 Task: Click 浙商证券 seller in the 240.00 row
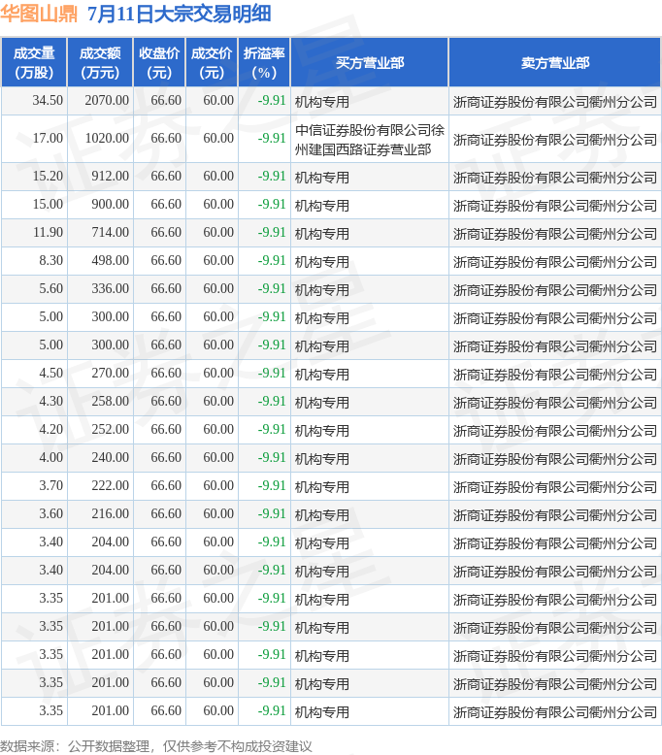(x=554, y=459)
